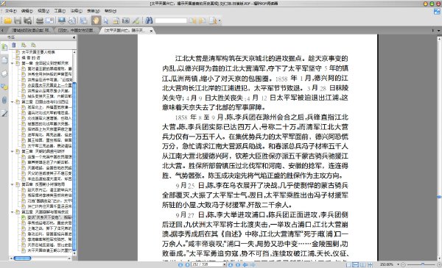The height and width of the screenshot is (268, 442).
Task: Click the zoom slider handle in status bar
Action: [x=423, y=264]
